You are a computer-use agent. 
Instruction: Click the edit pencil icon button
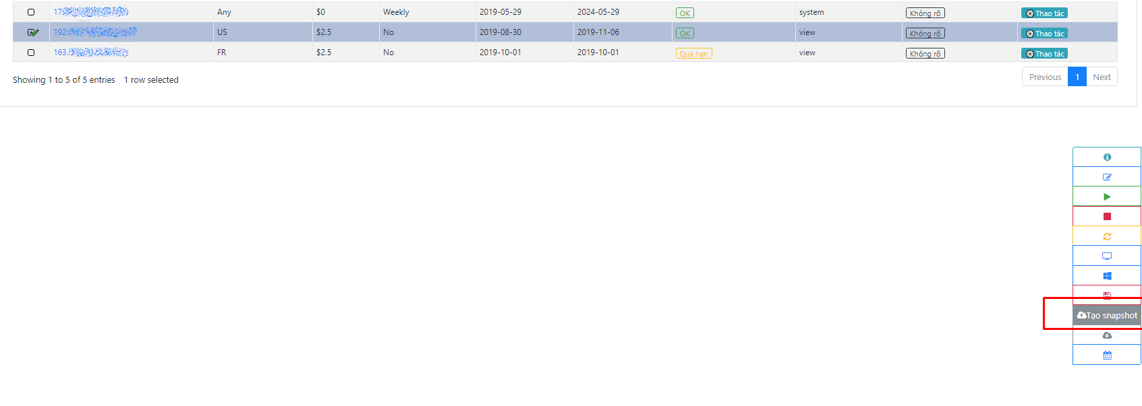click(x=1106, y=177)
